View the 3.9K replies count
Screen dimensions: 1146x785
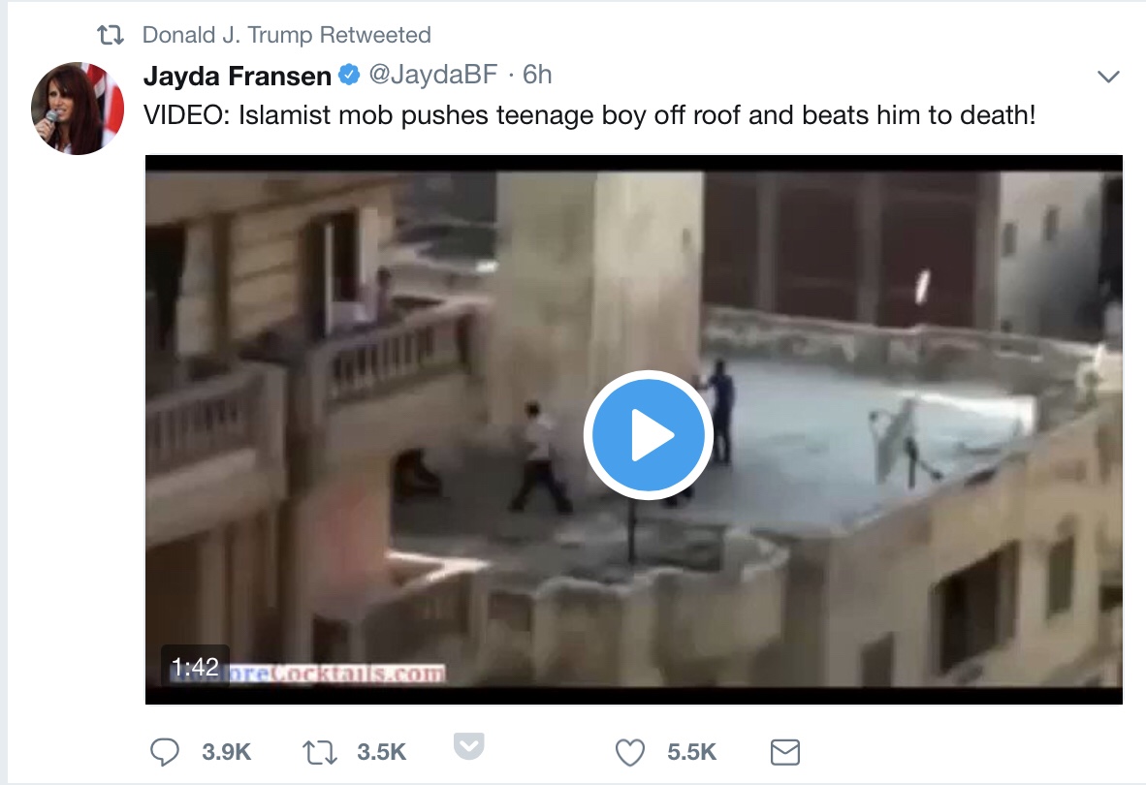point(227,752)
